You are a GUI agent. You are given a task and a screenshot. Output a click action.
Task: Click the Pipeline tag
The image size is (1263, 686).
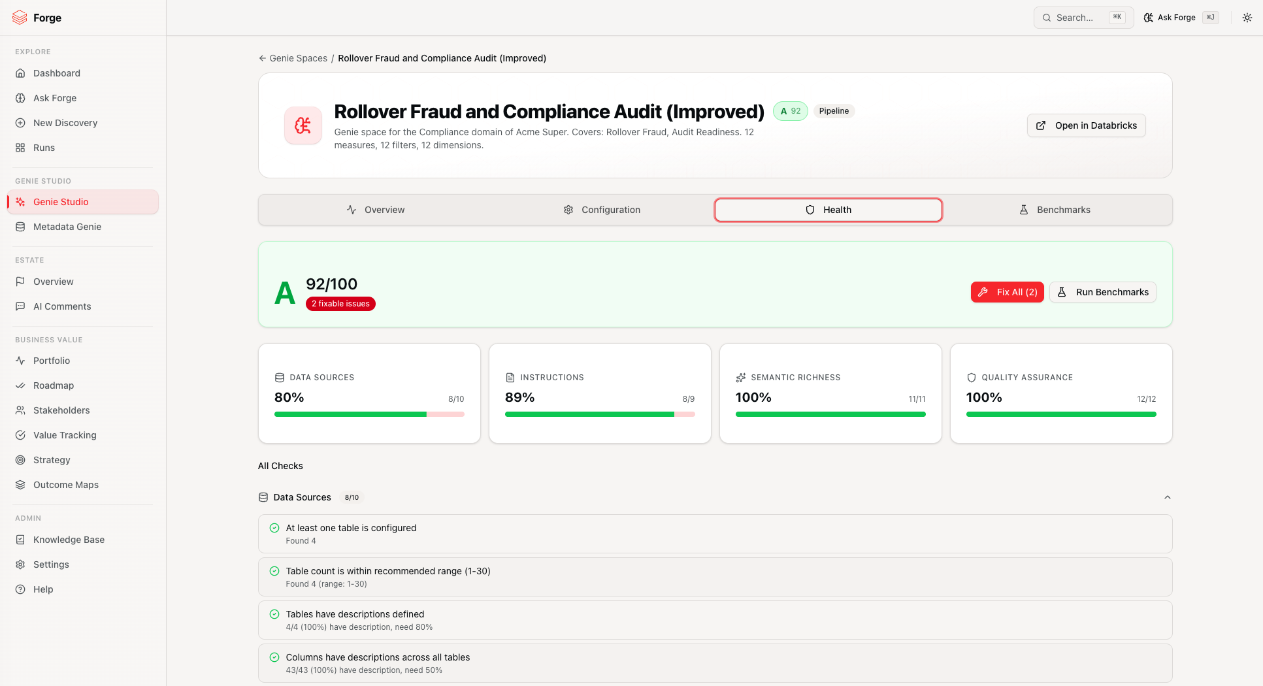[x=834, y=111]
